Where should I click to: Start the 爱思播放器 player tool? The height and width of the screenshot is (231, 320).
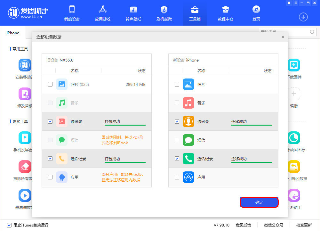click(x=25, y=195)
